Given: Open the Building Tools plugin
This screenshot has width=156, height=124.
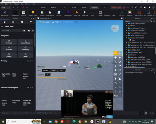Looking at the screenshot, I should click(x=129, y=13).
